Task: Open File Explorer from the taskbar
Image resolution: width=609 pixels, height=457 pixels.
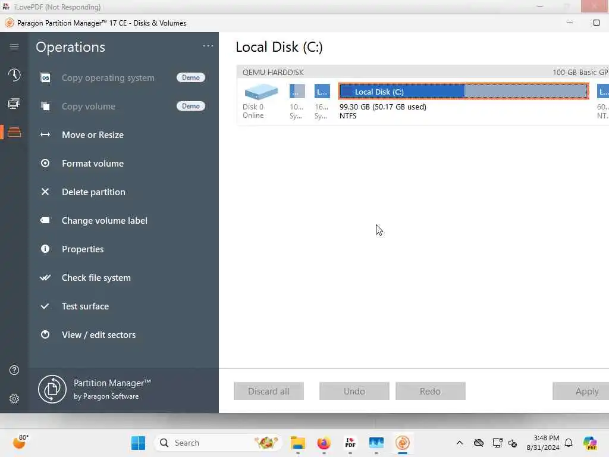Action: click(298, 443)
